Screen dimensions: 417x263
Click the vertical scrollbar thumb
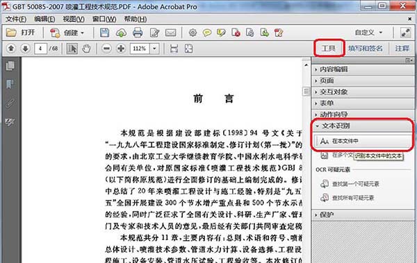click(x=306, y=92)
